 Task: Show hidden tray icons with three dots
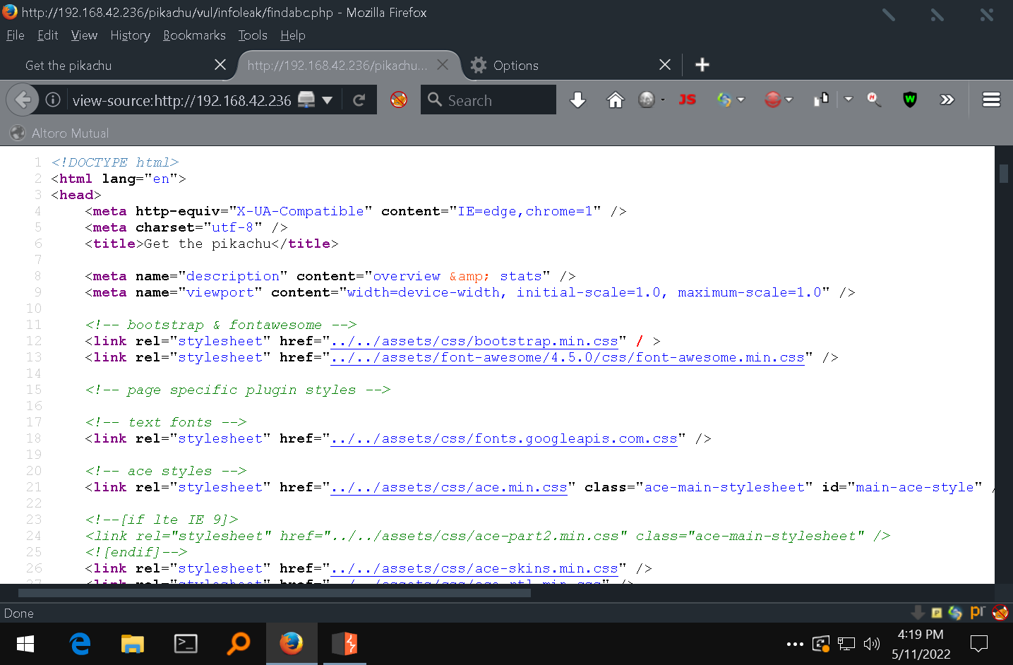click(x=795, y=644)
